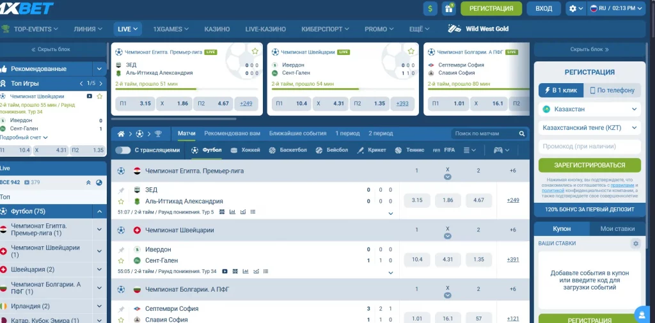Open the more sports list dropdown
Screen dimensions: 655x323
tap(470, 150)
